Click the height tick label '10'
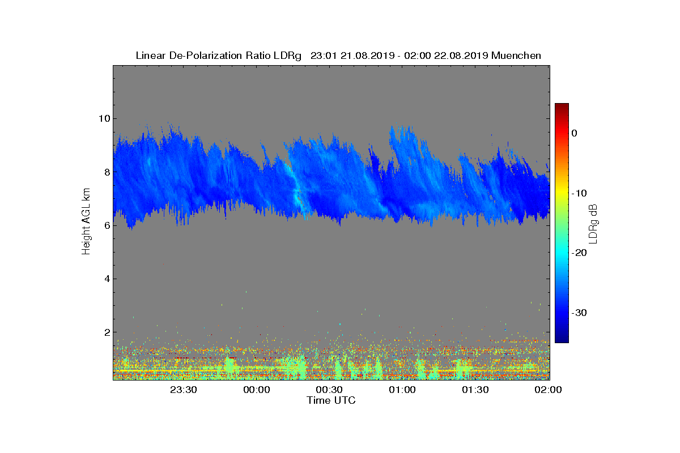This screenshot has height=453, width=680. (x=104, y=118)
